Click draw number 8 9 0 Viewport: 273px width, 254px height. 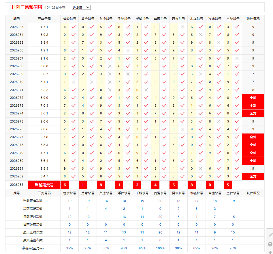pyautogui.click(x=44, y=98)
